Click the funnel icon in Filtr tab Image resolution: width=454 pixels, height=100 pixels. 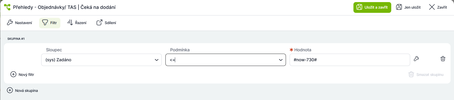tap(45, 23)
